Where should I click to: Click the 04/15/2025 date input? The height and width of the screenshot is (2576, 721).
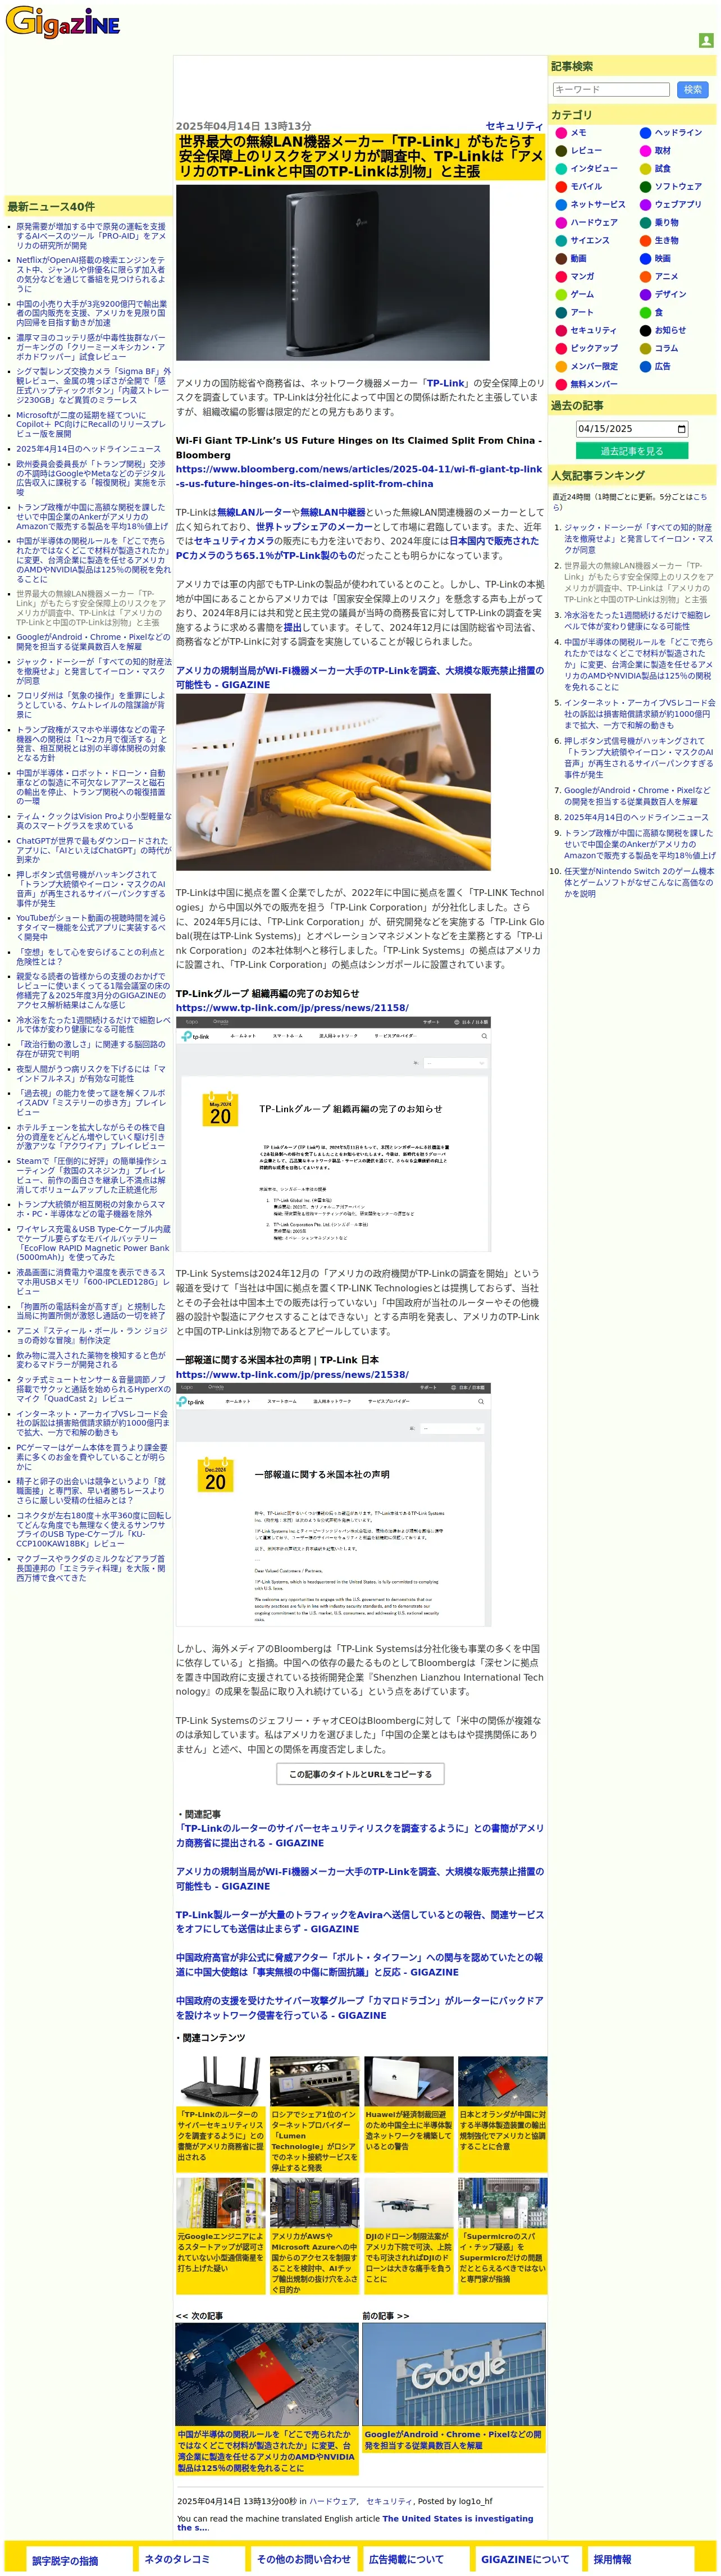click(x=631, y=429)
